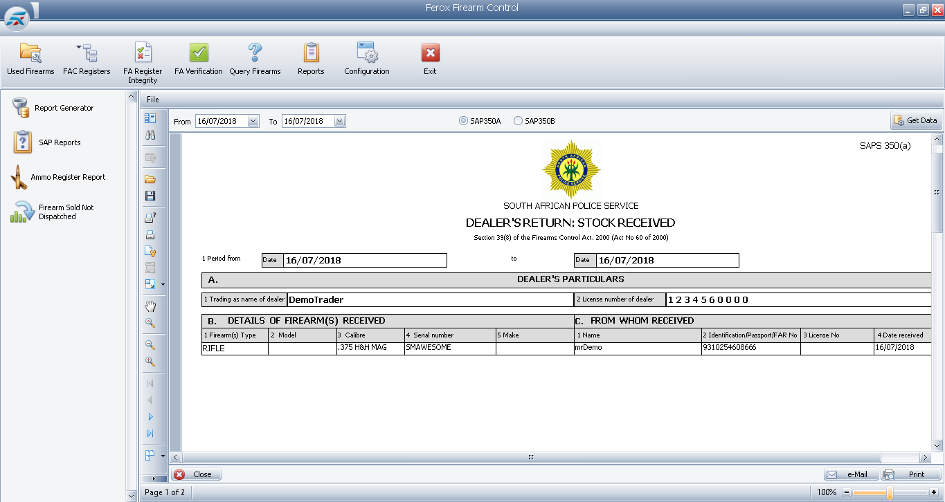Open FA Register Integrity check
This screenshot has height=502, width=945.
click(143, 63)
